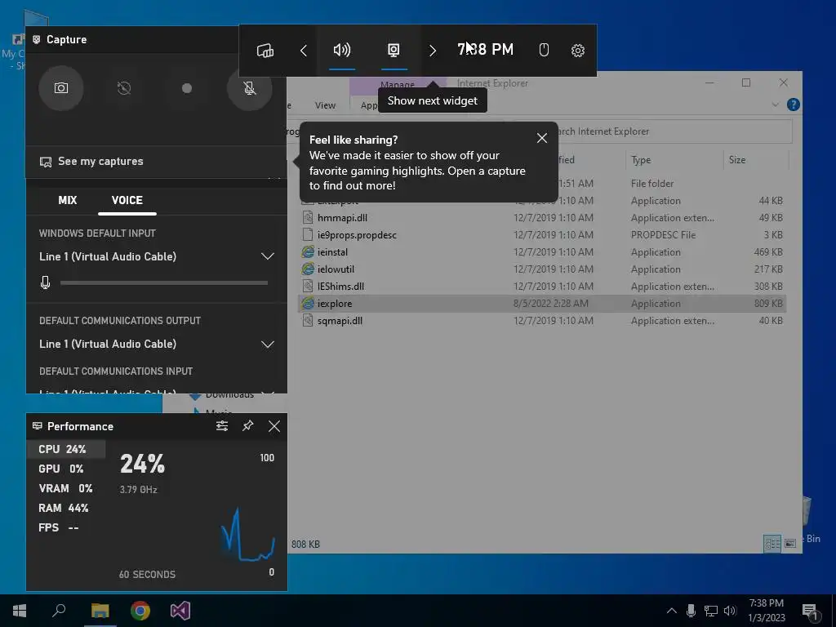
Task: Open Visual Studio from the taskbar
Action: (x=180, y=611)
